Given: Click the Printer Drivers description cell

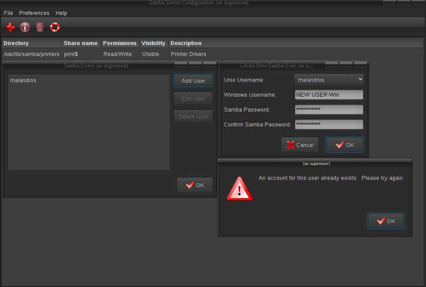Looking at the screenshot, I should (x=188, y=54).
